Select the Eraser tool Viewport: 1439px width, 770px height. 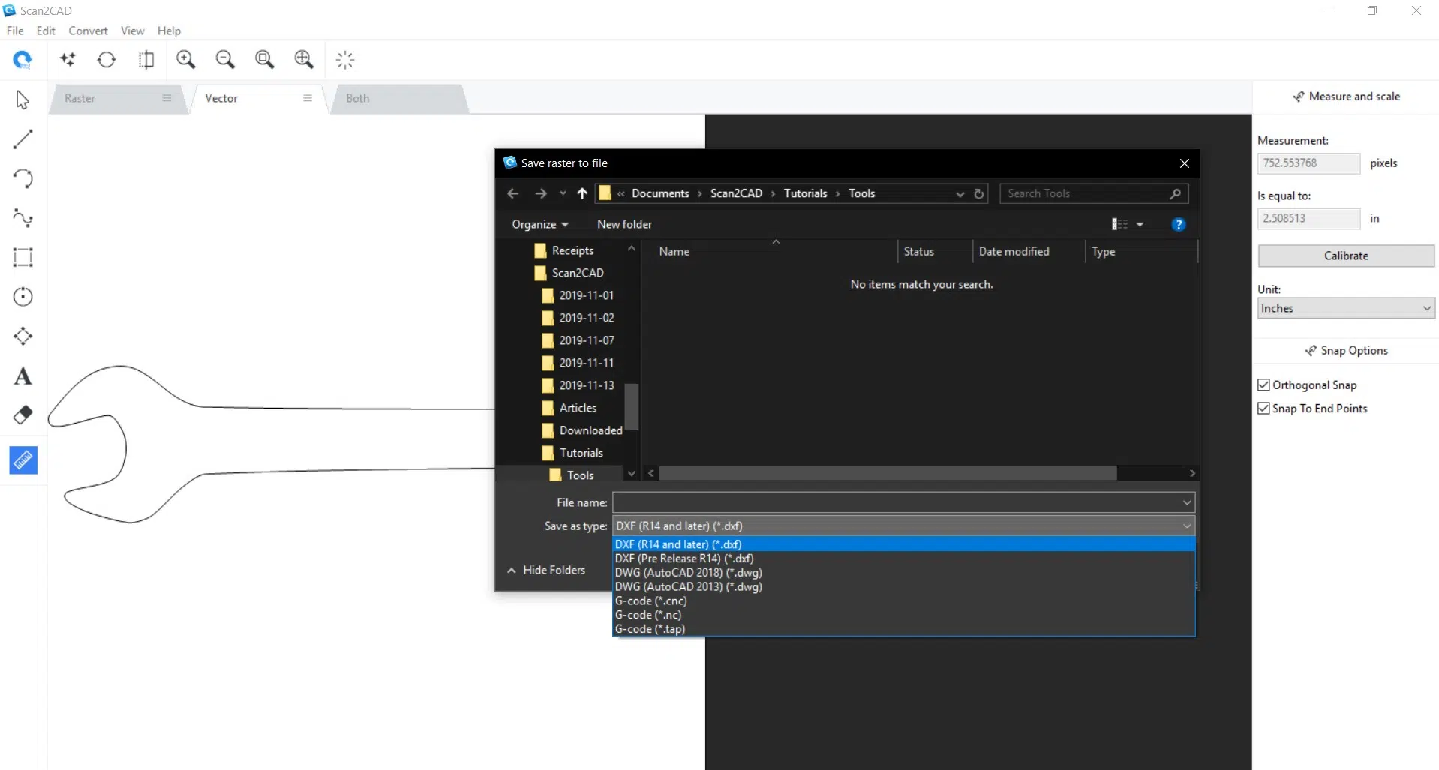point(23,415)
